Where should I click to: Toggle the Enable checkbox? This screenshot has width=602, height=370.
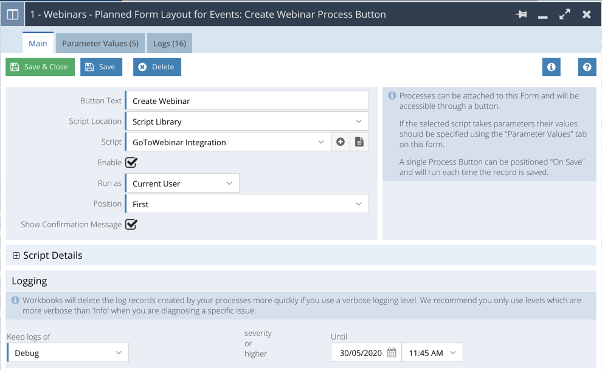point(131,162)
